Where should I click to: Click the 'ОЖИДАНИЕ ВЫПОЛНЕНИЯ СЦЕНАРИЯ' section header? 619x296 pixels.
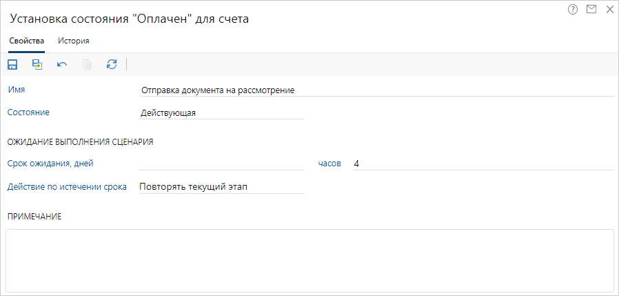(80, 142)
